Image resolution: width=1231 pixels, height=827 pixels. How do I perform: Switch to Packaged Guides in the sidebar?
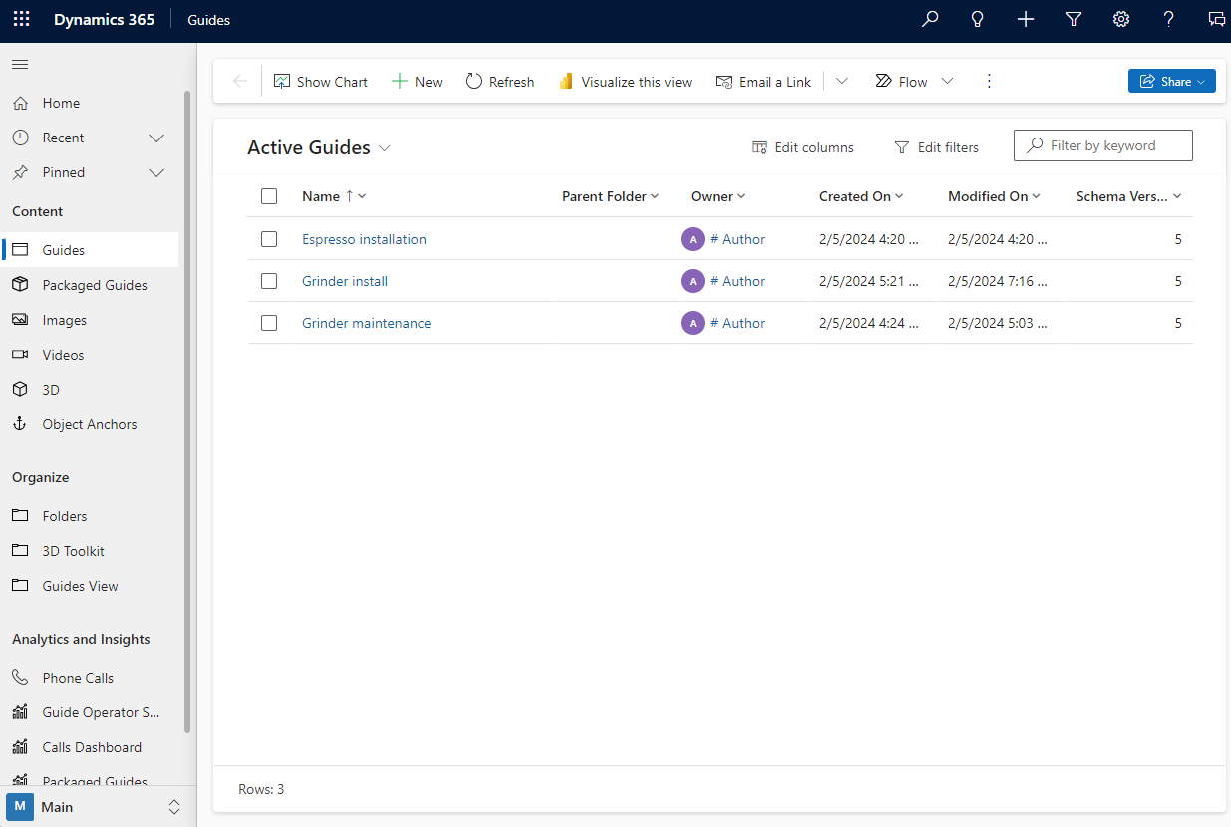tap(97, 284)
